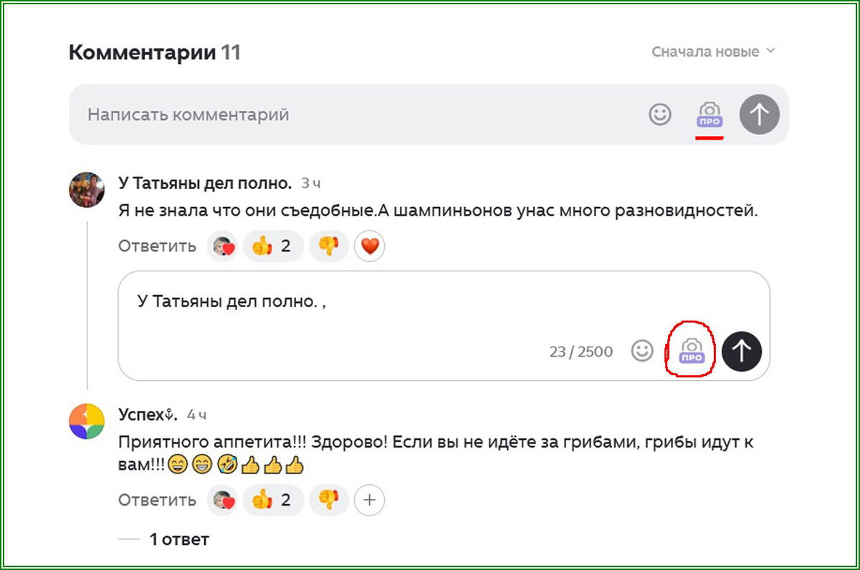The height and width of the screenshot is (570, 860).
Task: Toggle the thumbs up reaction on Татьяна's comment
Action: (272, 246)
